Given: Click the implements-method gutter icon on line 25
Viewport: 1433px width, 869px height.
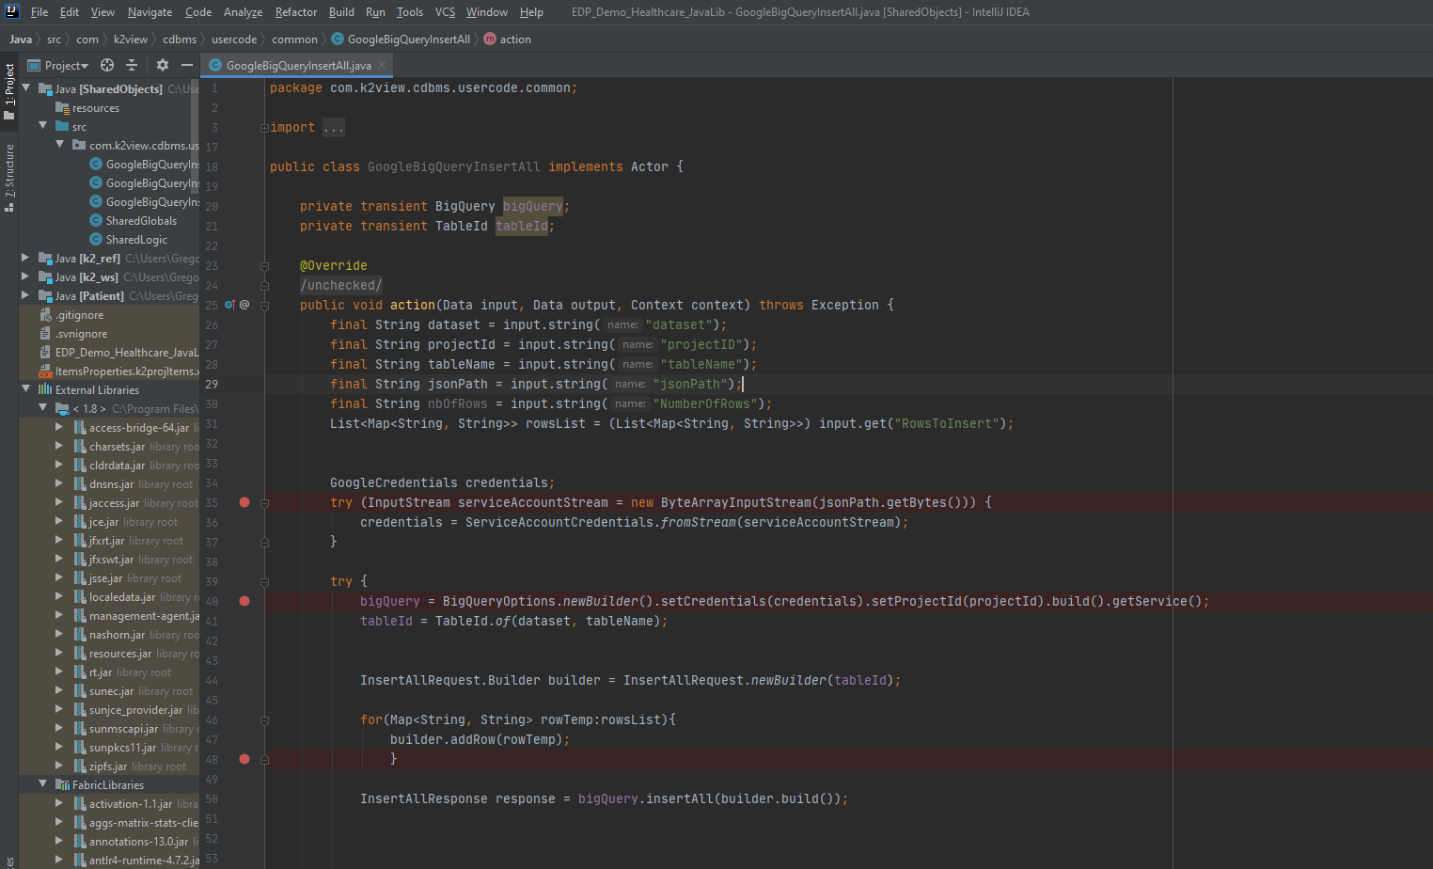Looking at the screenshot, I should tap(229, 305).
